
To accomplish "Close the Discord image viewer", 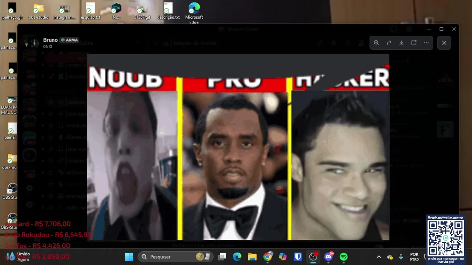I will coord(444,43).
